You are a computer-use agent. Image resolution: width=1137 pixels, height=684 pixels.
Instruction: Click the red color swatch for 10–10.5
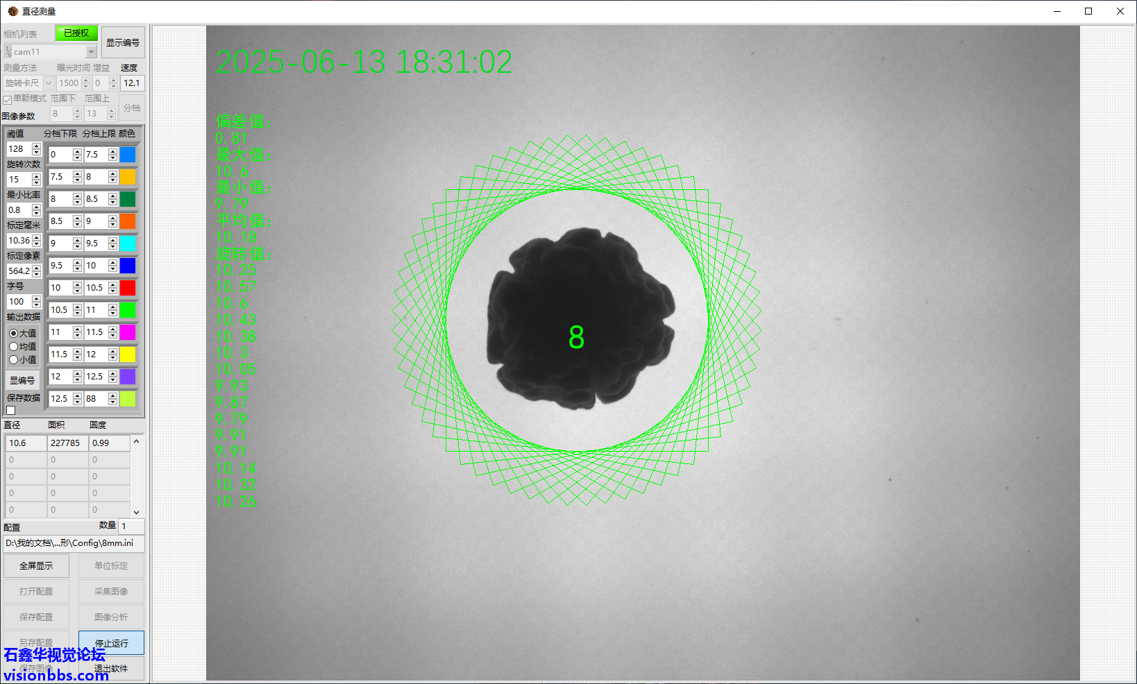tap(128, 288)
